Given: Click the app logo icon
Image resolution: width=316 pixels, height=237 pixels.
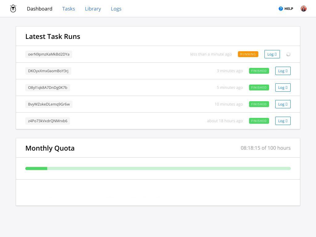Looking at the screenshot, I should pyautogui.click(x=13, y=8).
